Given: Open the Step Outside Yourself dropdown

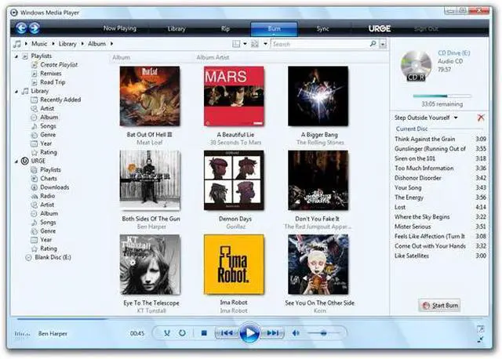Looking at the screenshot, I should (457, 118).
